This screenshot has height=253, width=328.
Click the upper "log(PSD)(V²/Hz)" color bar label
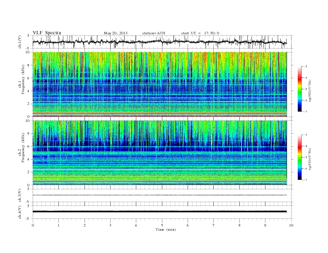point(310,91)
